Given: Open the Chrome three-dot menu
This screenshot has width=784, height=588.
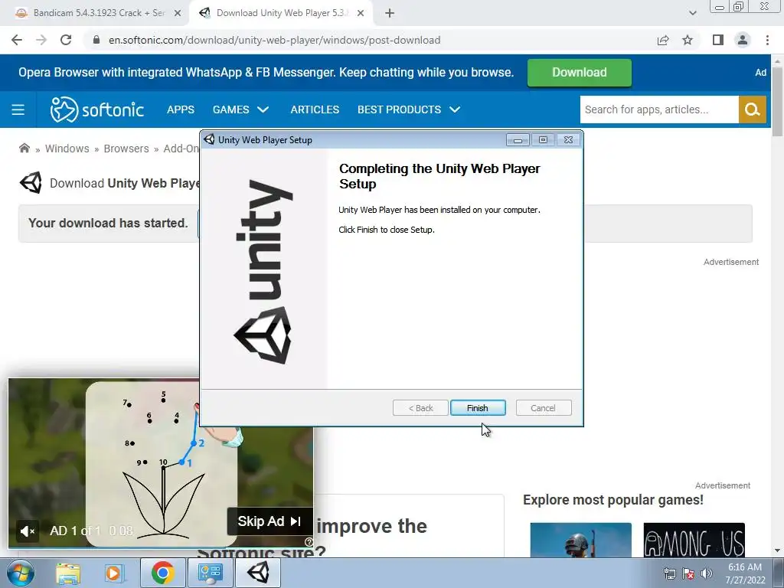Looking at the screenshot, I should point(767,40).
